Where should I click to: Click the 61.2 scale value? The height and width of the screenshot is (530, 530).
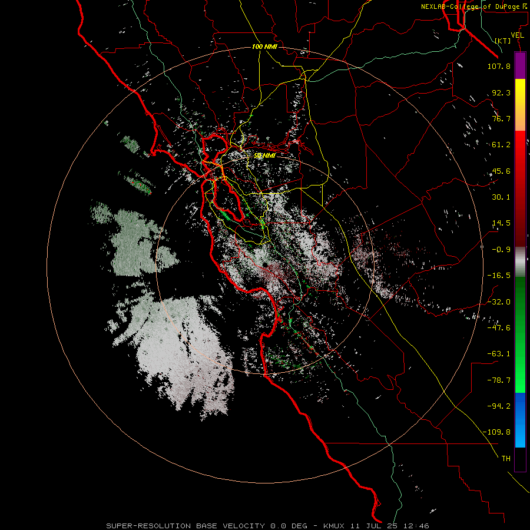501,145
